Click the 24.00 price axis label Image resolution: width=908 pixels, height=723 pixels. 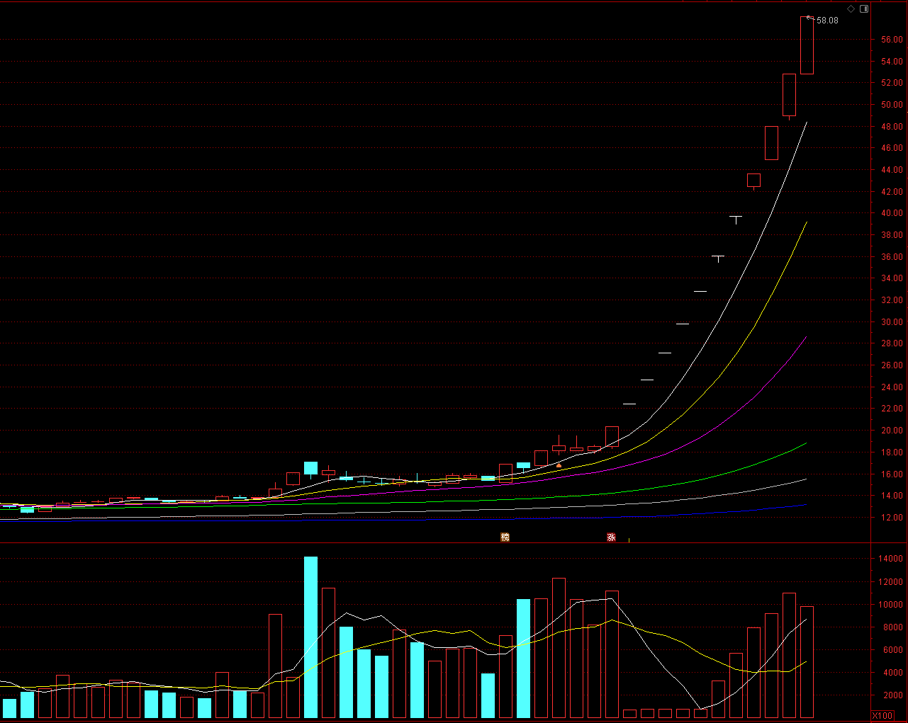click(x=892, y=387)
